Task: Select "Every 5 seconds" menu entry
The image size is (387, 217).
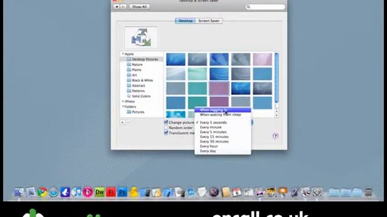Action: click(223, 122)
